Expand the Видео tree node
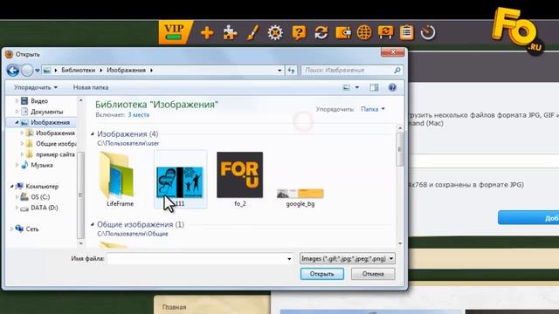559x314 pixels. tap(17, 101)
